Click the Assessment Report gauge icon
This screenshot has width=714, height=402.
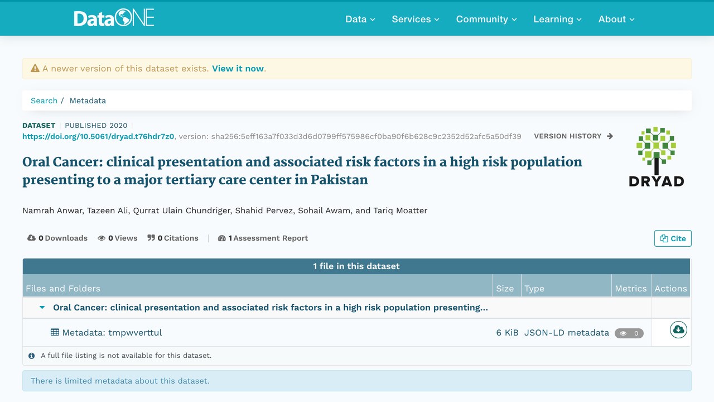[x=222, y=238]
